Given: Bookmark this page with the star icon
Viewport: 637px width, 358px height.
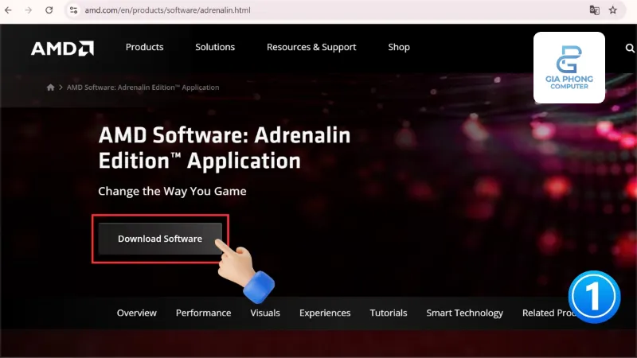Looking at the screenshot, I should 613,10.
